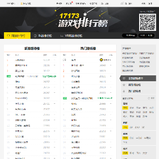Open the Project BBQ game entry

[21, 98]
